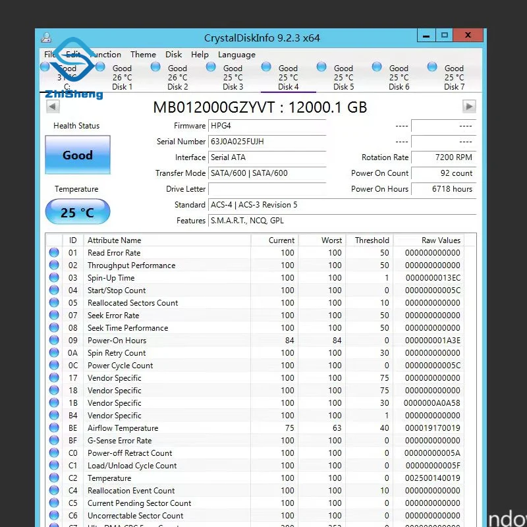Open the Help menu
Image resolution: width=527 pixels, height=527 pixels.
[x=200, y=55]
